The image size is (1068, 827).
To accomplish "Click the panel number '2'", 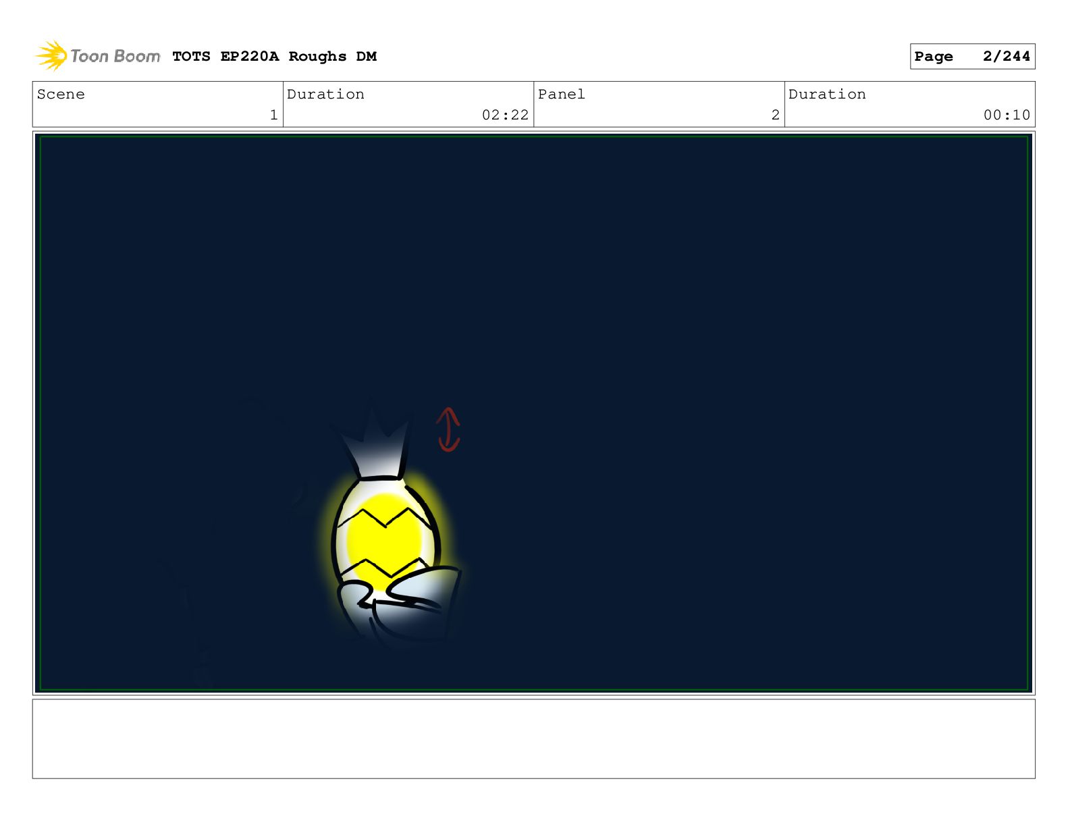I will [775, 115].
